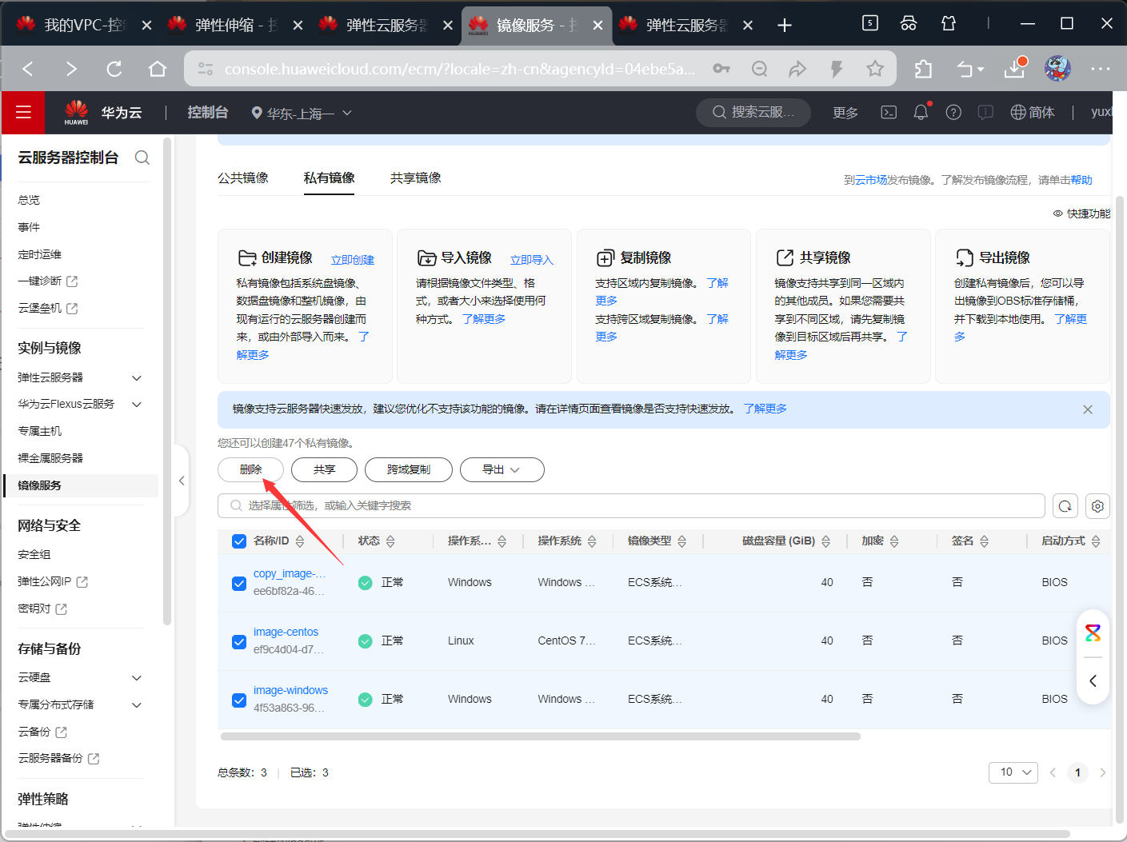The height and width of the screenshot is (842, 1127).
Task: Switch to 公共镜像 tab
Action: [243, 178]
